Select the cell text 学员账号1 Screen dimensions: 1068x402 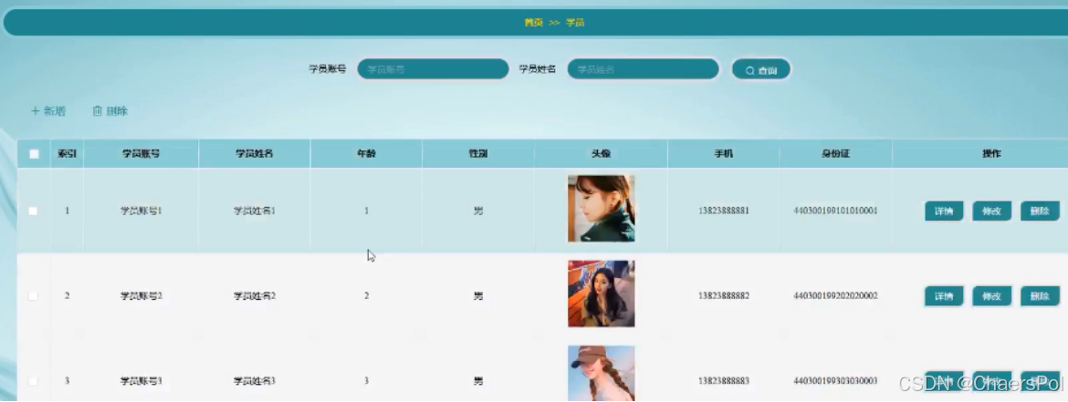(x=141, y=211)
